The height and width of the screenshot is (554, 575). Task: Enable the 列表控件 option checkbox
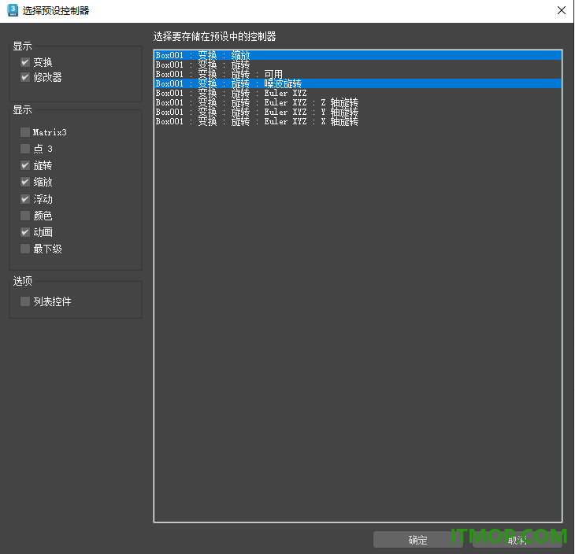click(25, 301)
